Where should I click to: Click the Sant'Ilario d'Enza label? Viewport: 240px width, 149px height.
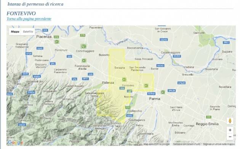(176, 109)
